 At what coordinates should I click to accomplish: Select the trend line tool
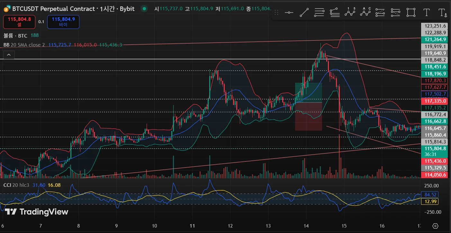tap(304, 13)
